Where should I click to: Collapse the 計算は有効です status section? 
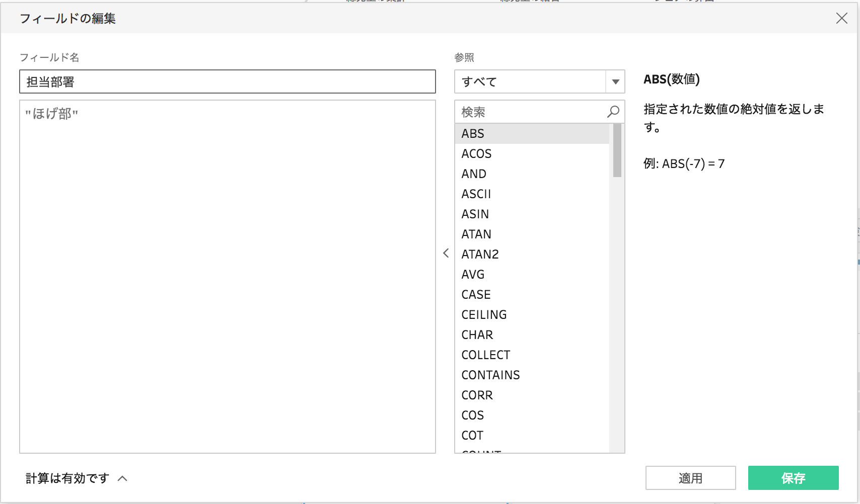[x=121, y=478]
